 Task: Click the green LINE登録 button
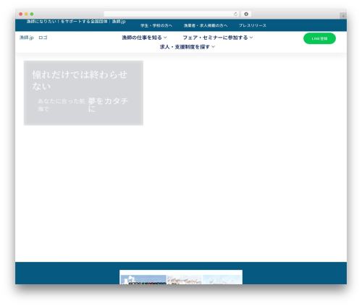[x=319, y=38]
